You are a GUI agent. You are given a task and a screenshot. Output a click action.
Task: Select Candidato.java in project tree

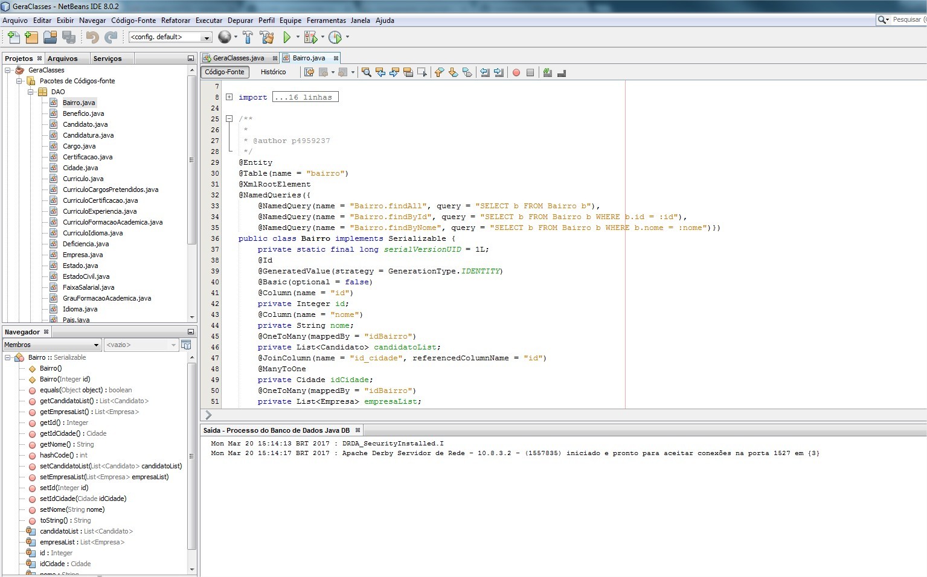pyautogui.click(x=85, y=124)
